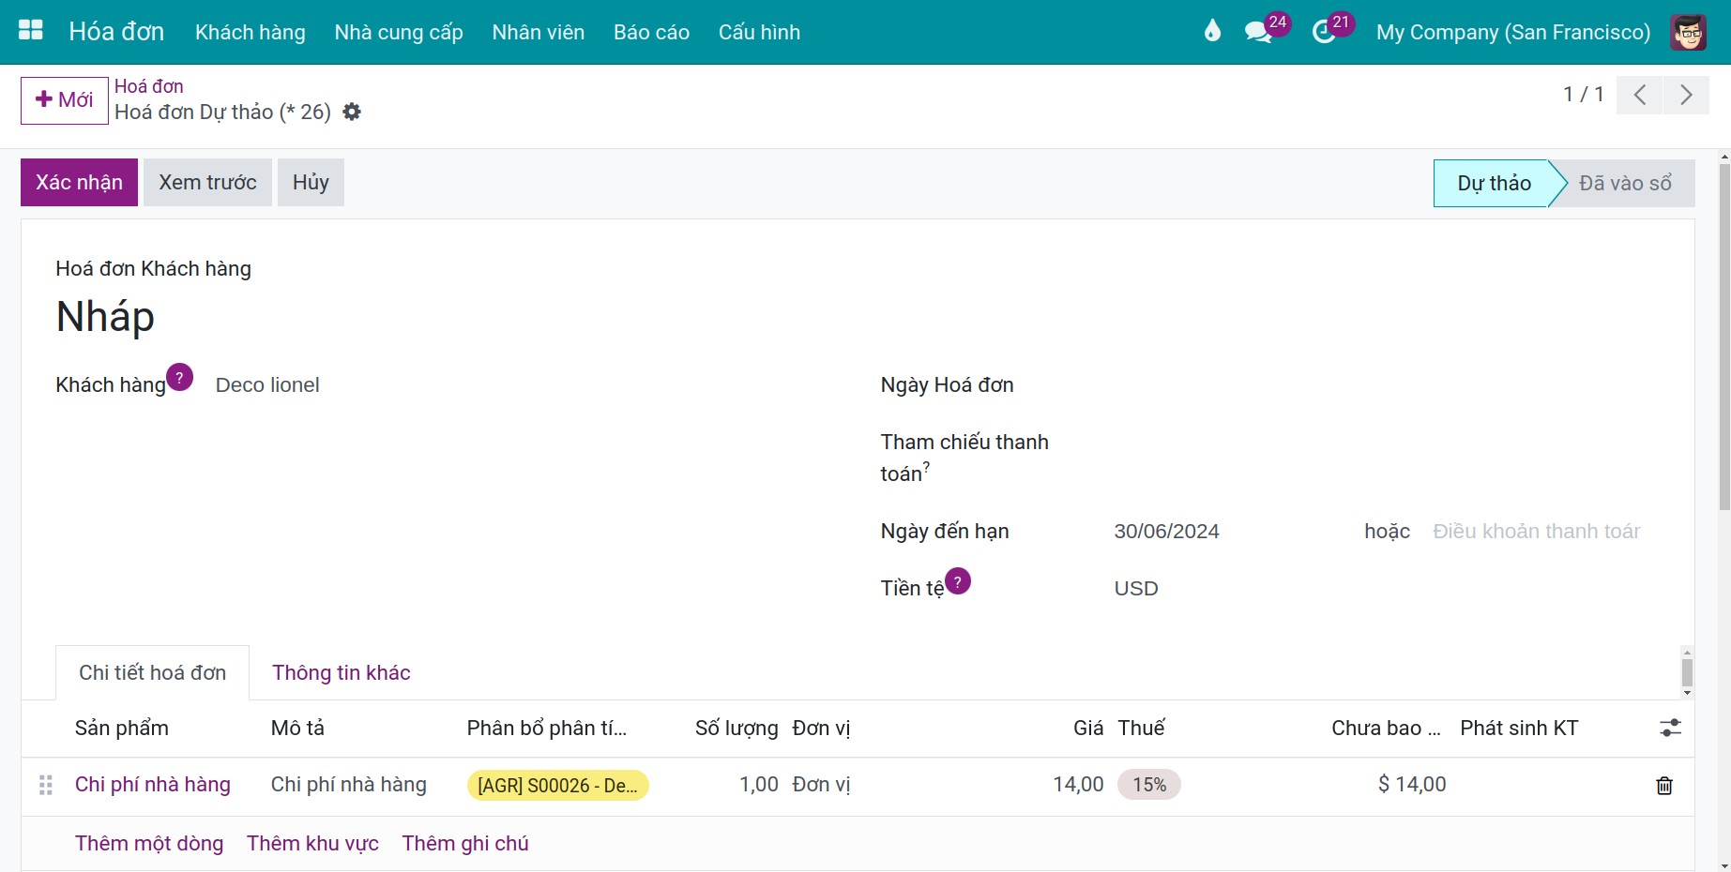Add a line with Thêm một dòng

click(x=149, y=843)
